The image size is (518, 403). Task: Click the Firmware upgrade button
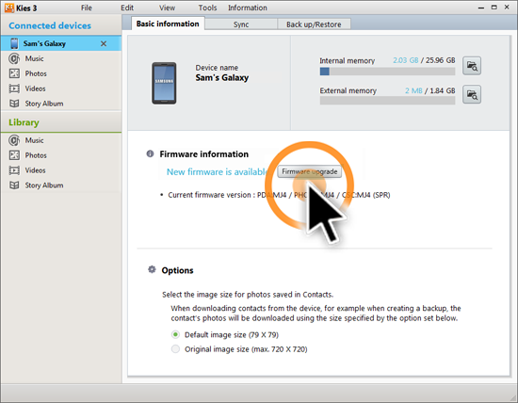tap(310, 171)
